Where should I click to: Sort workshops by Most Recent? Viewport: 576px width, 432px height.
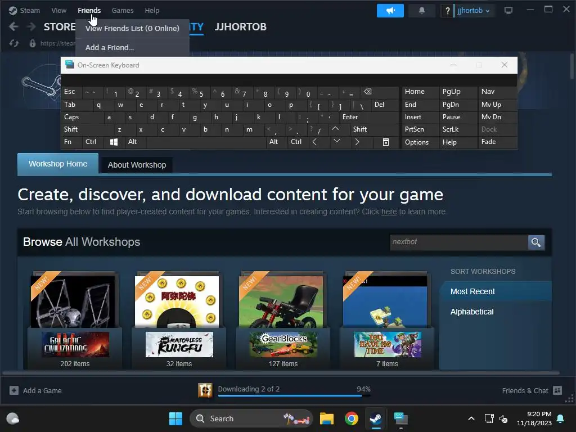click(x=496, y=291)
